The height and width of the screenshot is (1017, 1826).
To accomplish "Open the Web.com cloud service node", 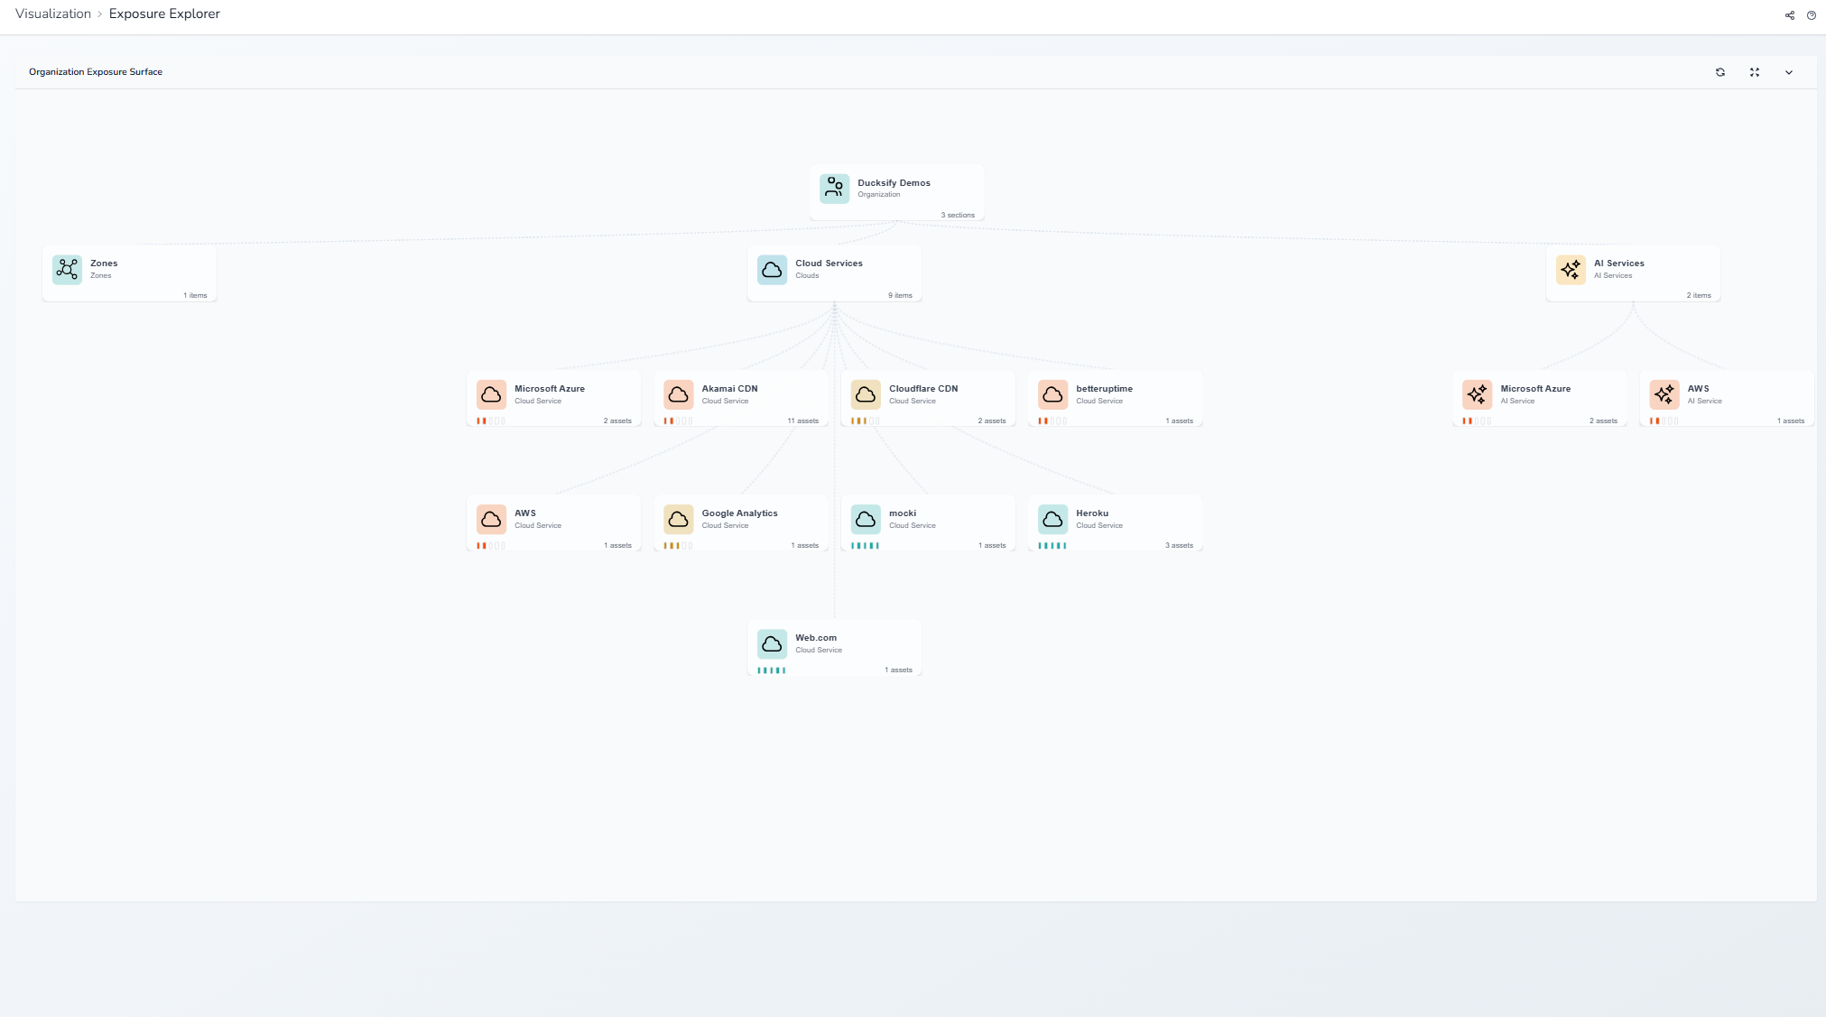I will pos(834,646).
